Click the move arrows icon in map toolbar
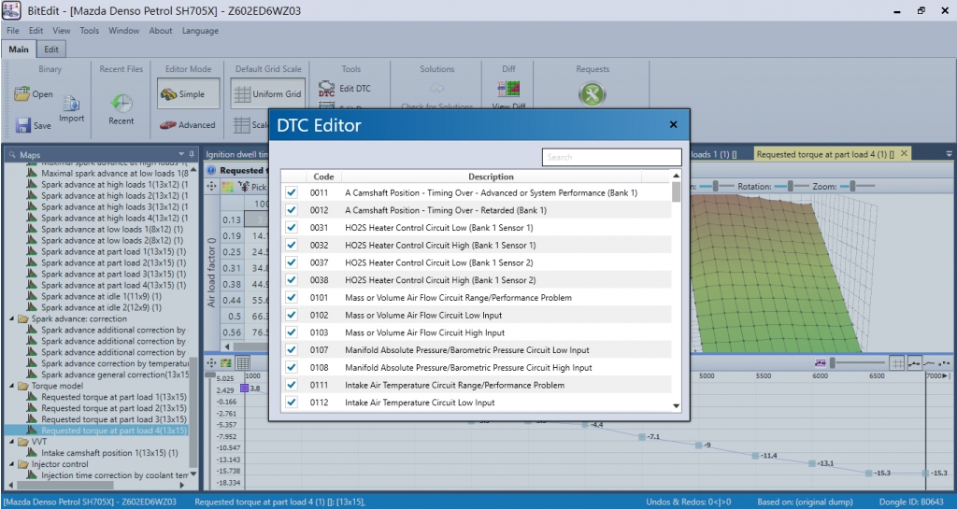 click(211, 187)
